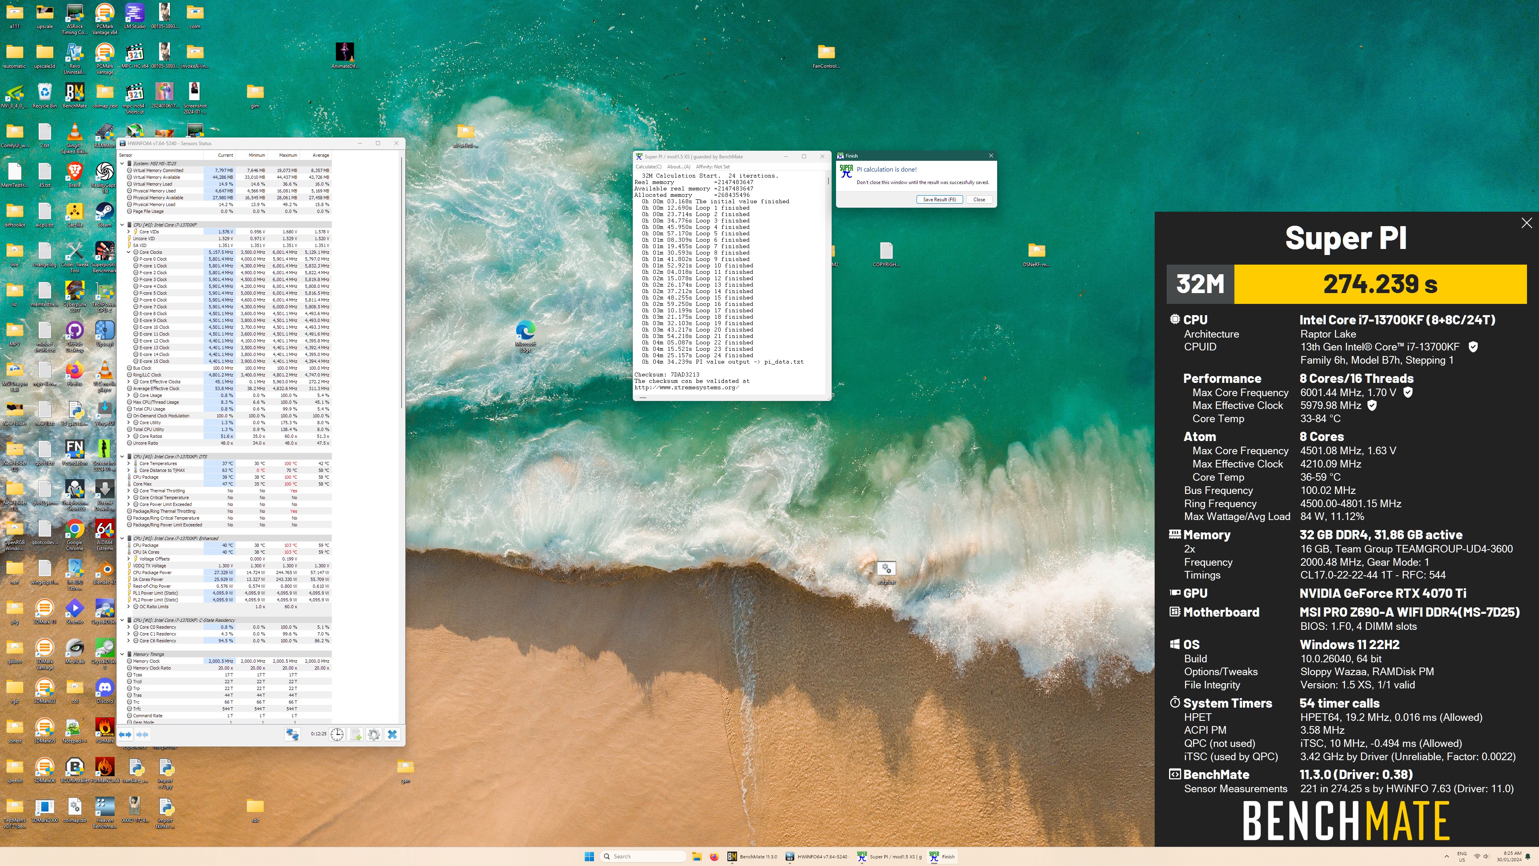The height and width of the screenshot is (866, 1539).
Task: Select the Recycle Bin icon
Action: 45,96
